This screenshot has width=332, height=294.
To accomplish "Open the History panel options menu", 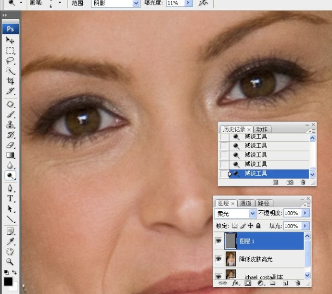I will [312, 131].
